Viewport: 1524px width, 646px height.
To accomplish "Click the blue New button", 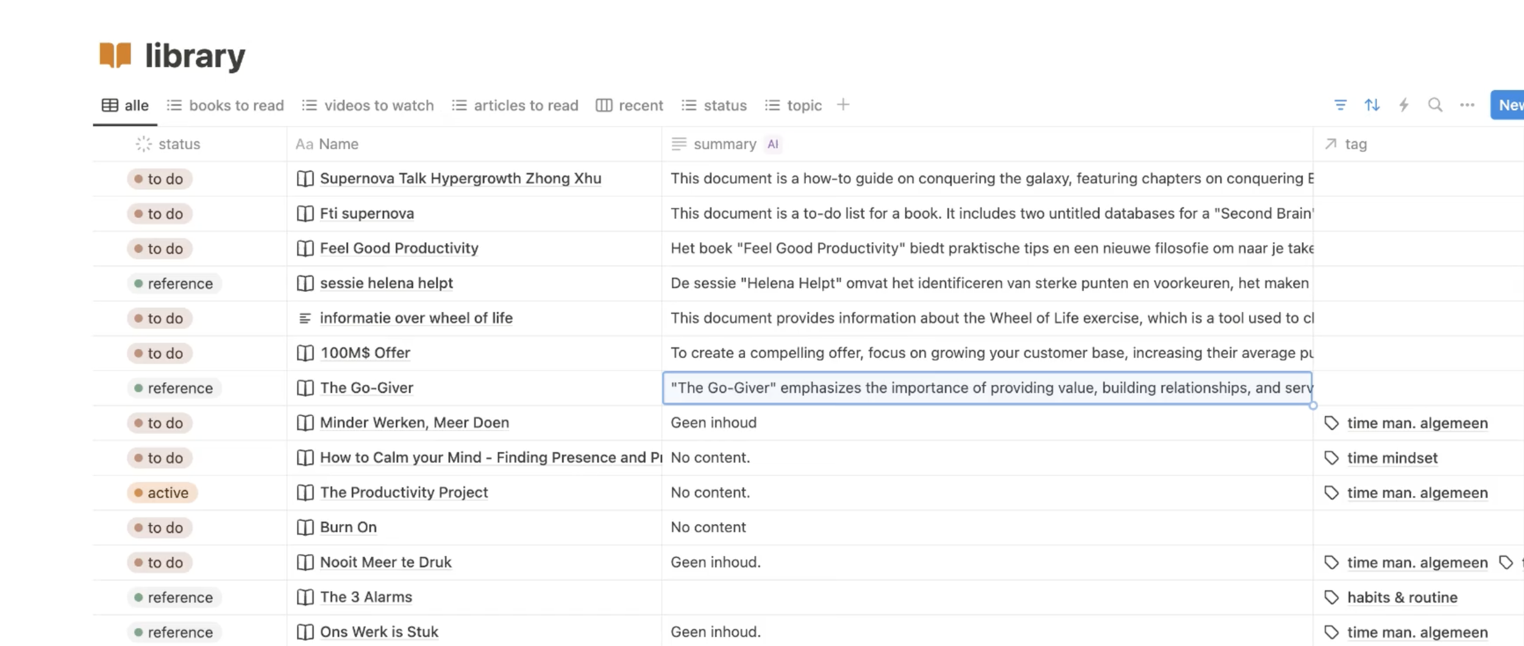I will tap(1508, 105).
